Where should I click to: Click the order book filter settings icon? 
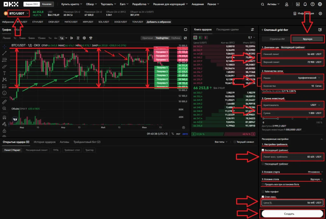point(252,30)
